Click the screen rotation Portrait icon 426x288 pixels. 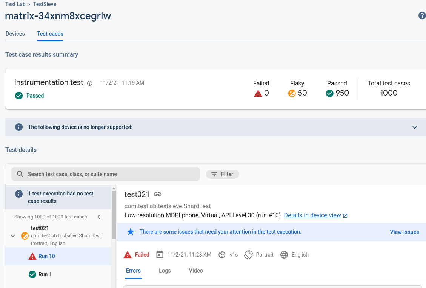[x=248, y=255]
